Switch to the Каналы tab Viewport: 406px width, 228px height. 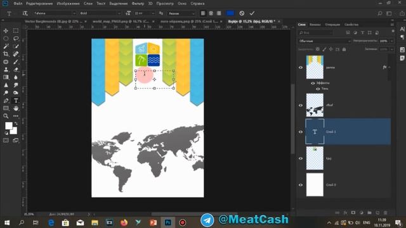coord(315,25)
